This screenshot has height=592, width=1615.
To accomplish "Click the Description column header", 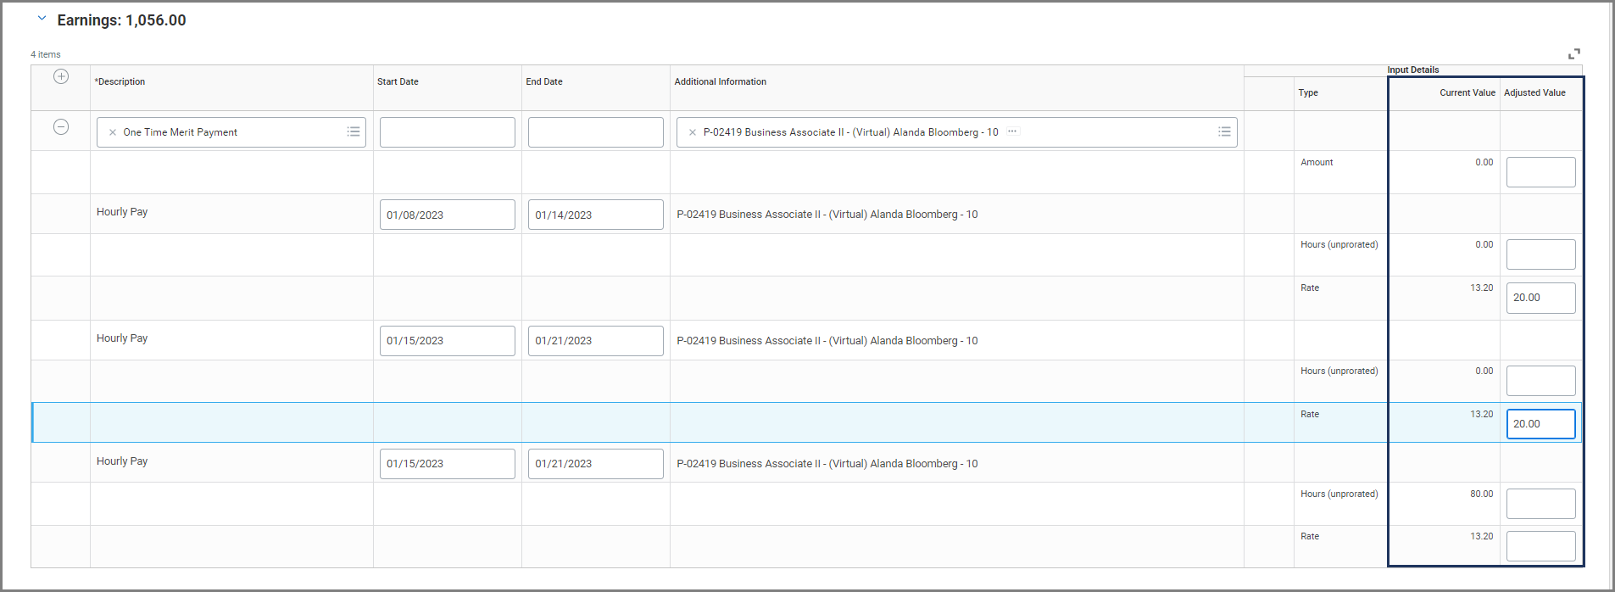I will pyautogui.click(x=121, y=82).
